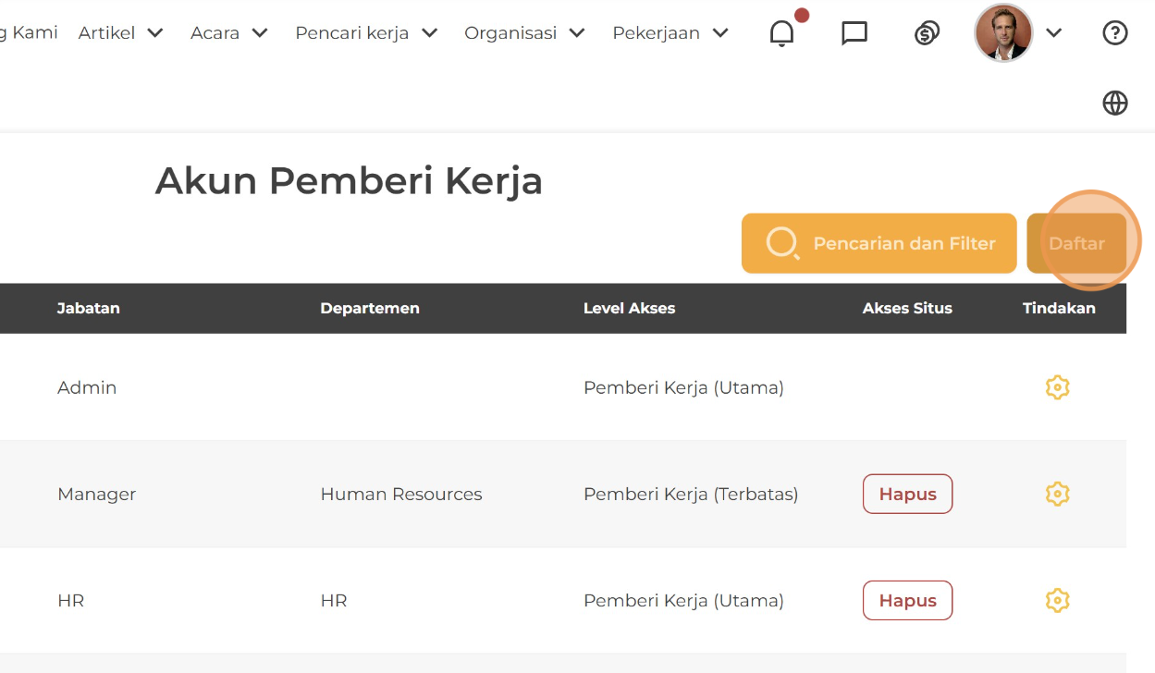Open the chat messages icon
The image size is (1155, 673).
854,33
